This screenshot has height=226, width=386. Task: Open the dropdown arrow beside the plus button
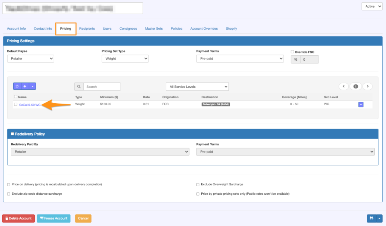pos(32,86)
